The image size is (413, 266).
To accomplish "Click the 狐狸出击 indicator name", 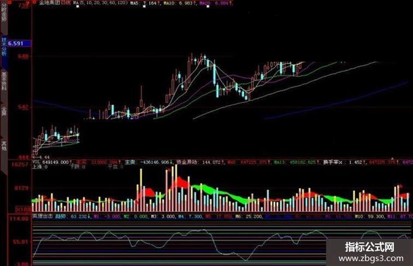I will [x=42, y=216].
